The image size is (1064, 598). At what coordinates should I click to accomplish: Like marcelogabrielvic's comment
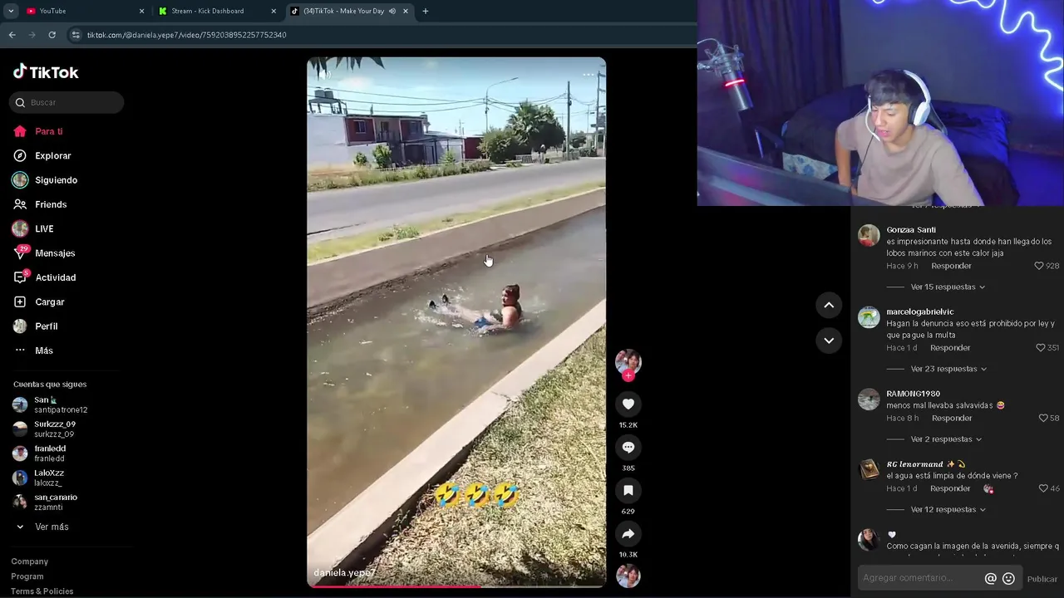point(1040,348)
